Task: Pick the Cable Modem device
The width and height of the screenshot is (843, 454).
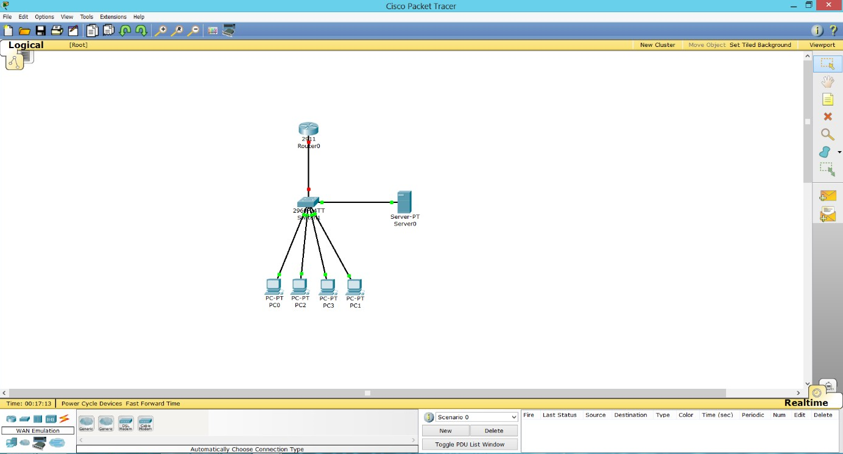Action: [145, 424]
